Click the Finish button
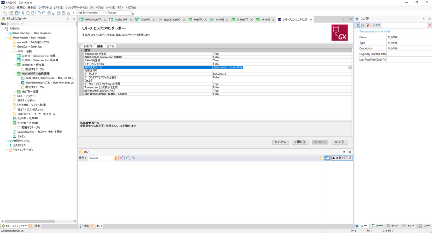 point(340,142)
